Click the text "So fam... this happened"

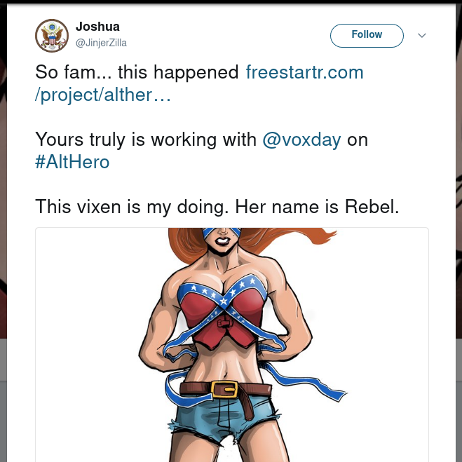(137, 72)
